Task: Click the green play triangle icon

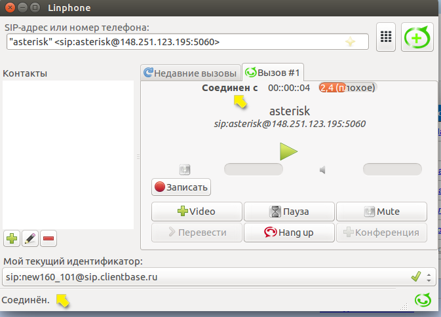Action: [x=288, y=151]
